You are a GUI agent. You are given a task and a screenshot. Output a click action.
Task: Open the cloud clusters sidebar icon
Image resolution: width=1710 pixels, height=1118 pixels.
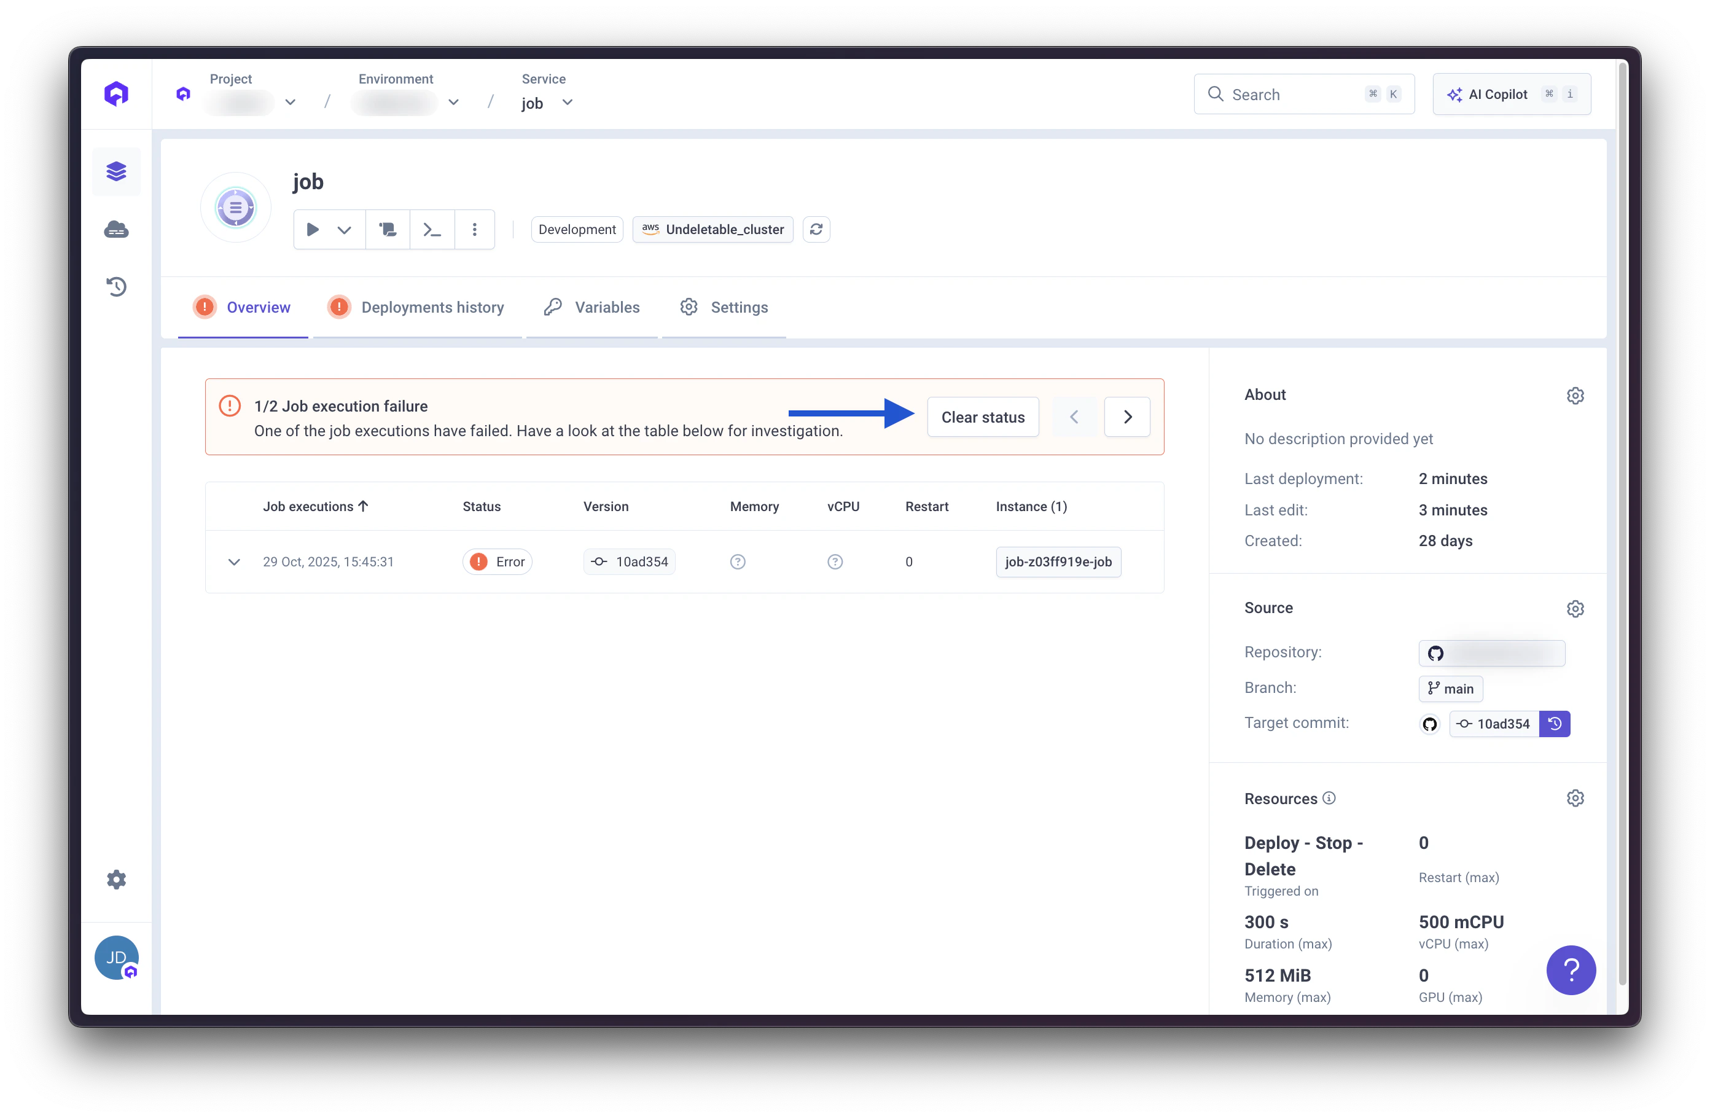tap(116, 230)
